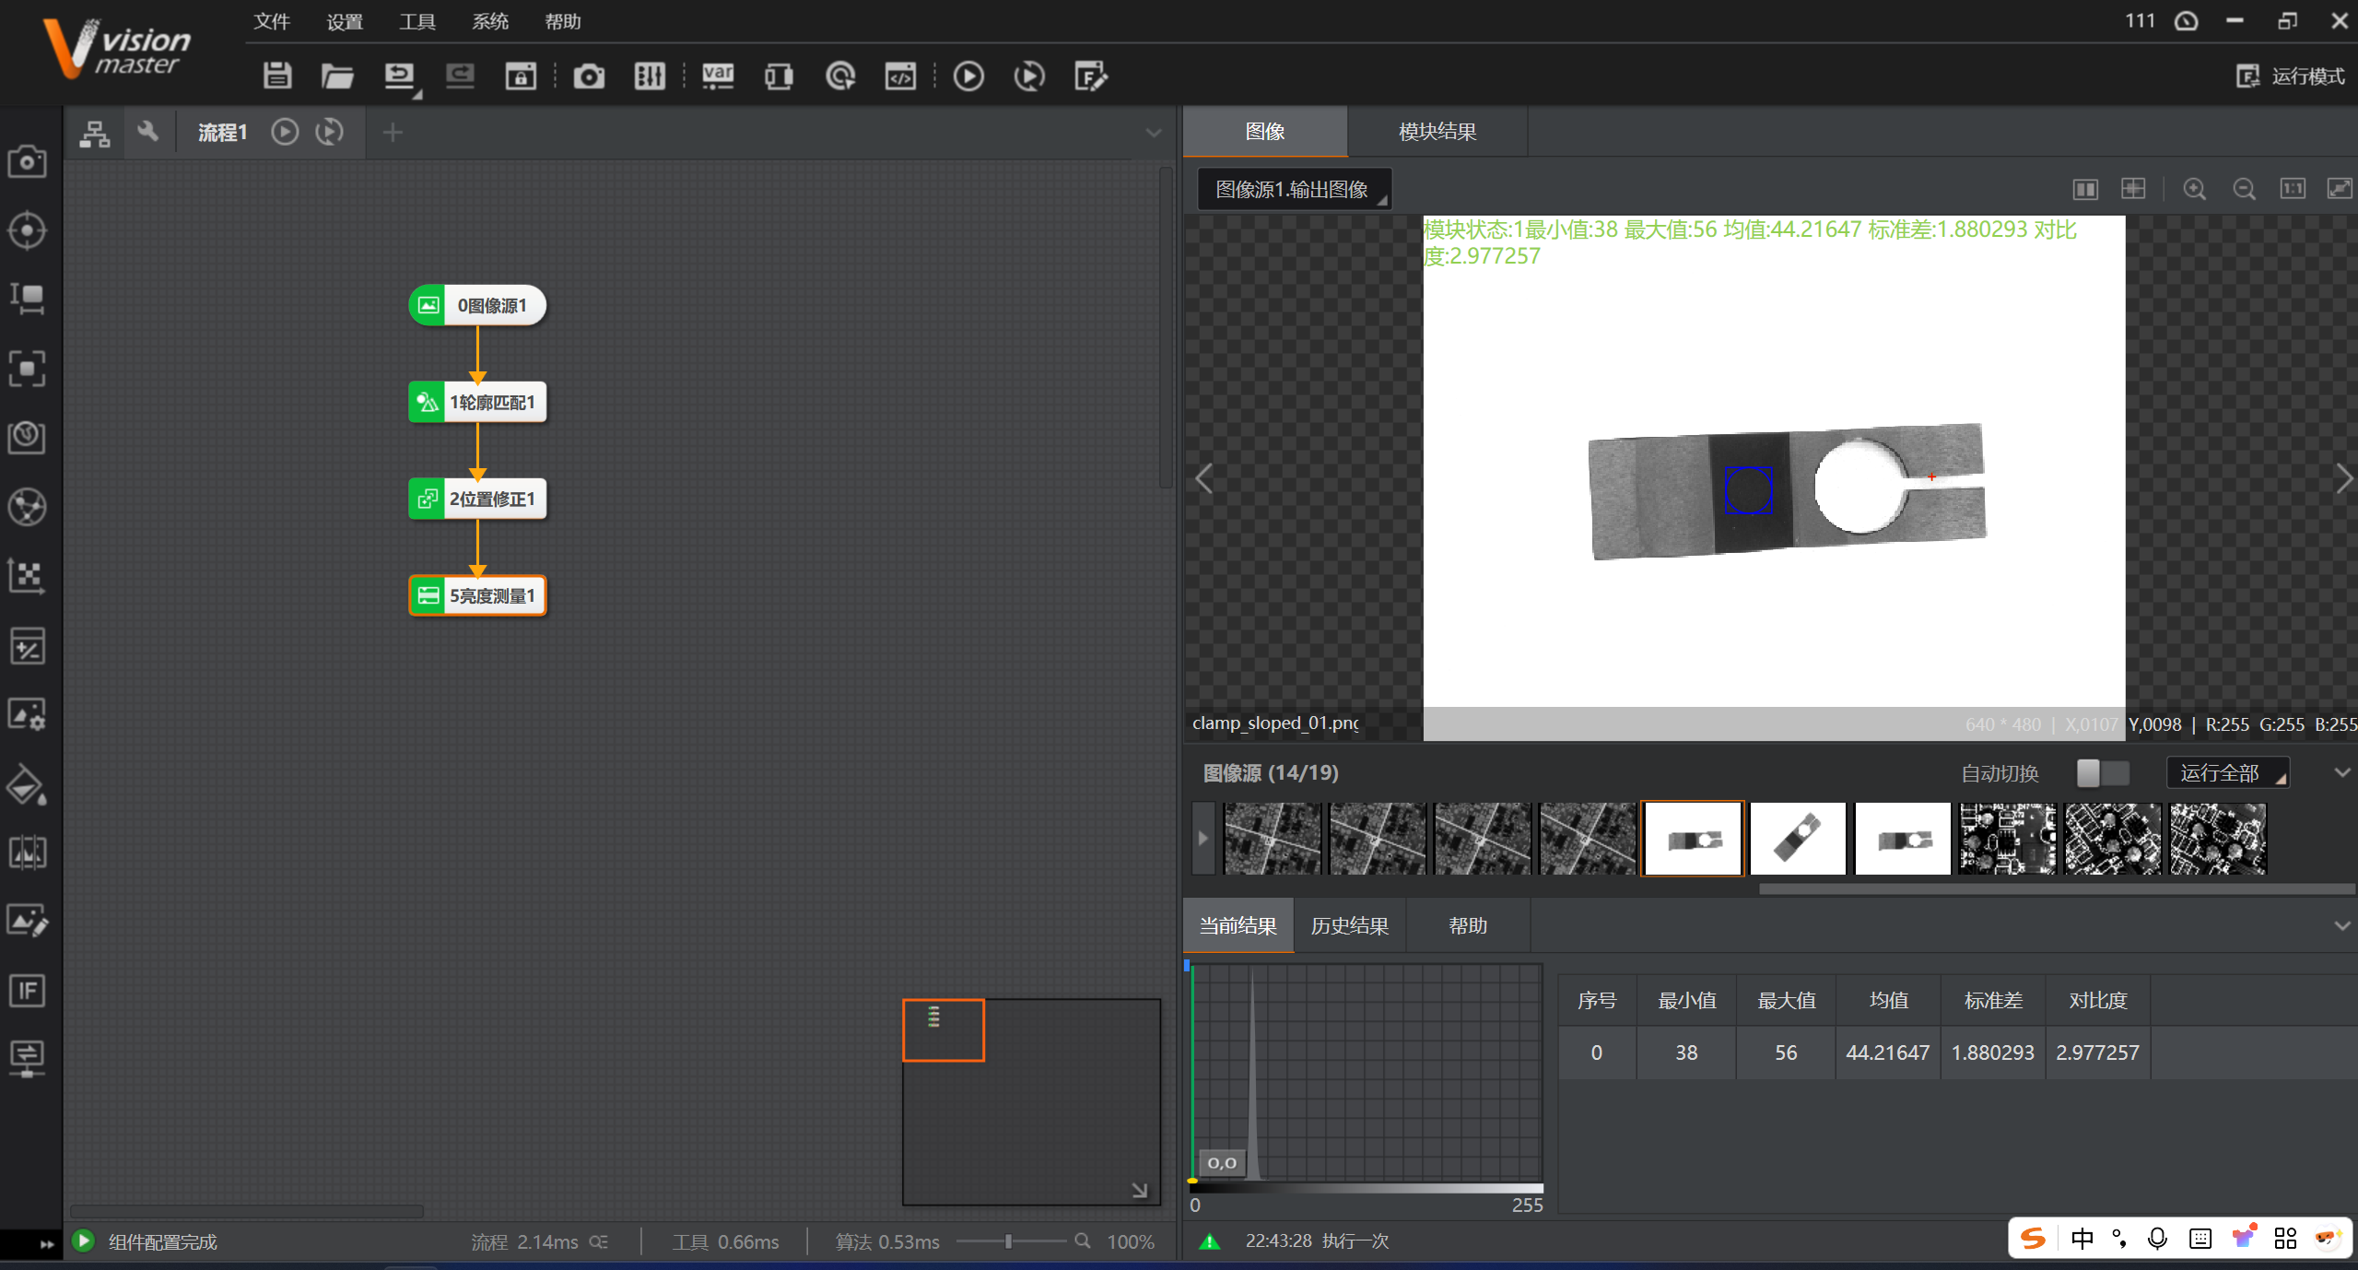The width and height of the screenshot is (2358, 1270).
Task: Toggle the auto-switch (自动切换) switch
Action: click(x=2102, y=773)
